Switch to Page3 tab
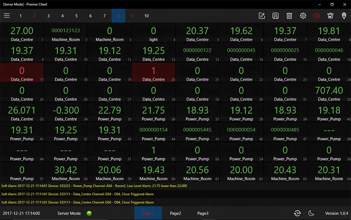351x220 pixels. (203, 213)
